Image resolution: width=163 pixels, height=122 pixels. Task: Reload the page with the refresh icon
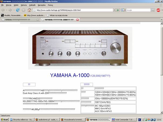[18, 10]
